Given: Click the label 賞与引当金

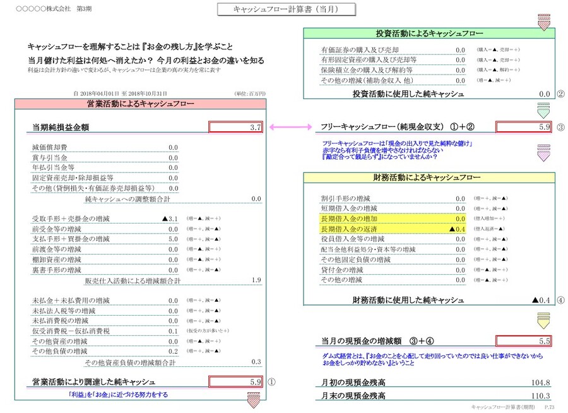Looking at the screenshot, I should 50,158.
